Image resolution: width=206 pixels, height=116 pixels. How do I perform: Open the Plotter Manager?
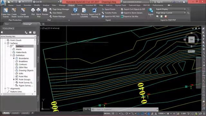pos(57,16)
